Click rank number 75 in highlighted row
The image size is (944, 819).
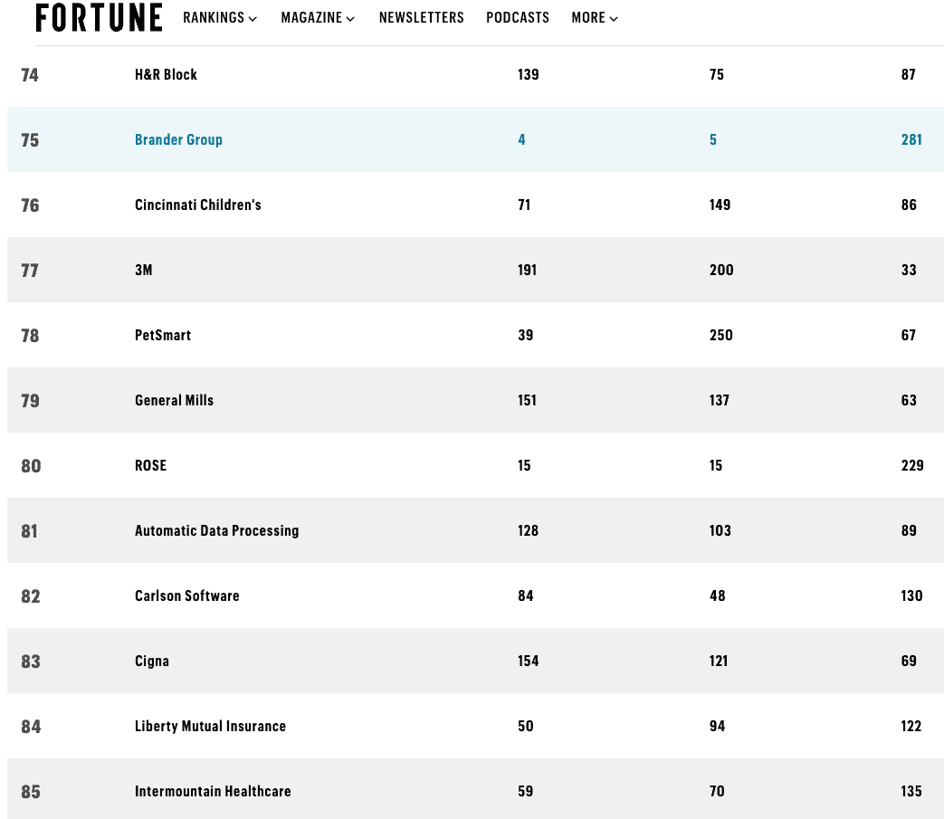point(30,140)
